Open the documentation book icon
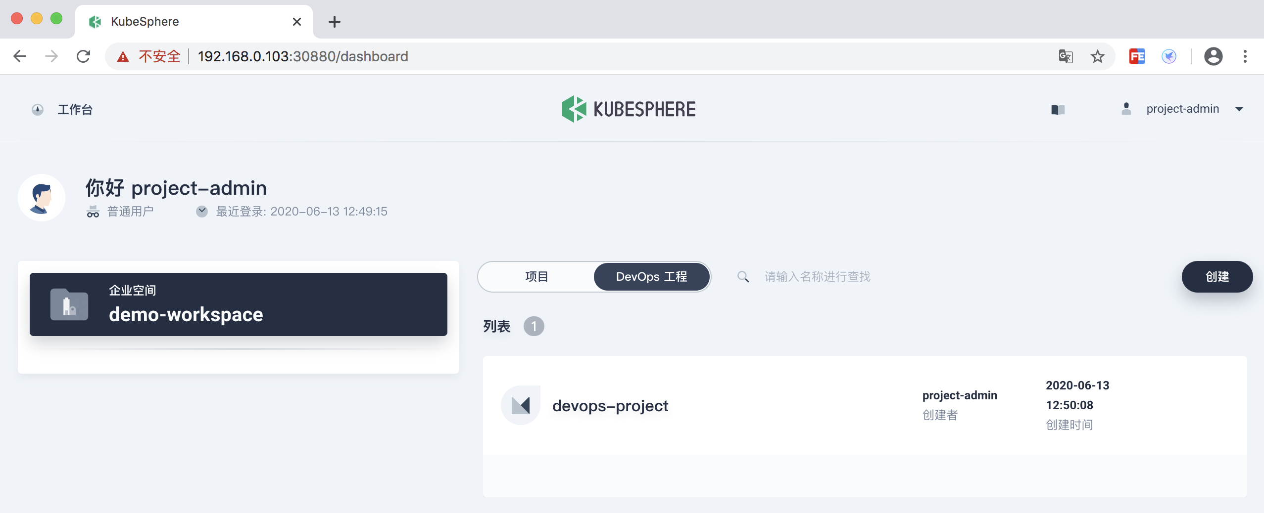1264x513 pixels. [x=1058, y=109]
